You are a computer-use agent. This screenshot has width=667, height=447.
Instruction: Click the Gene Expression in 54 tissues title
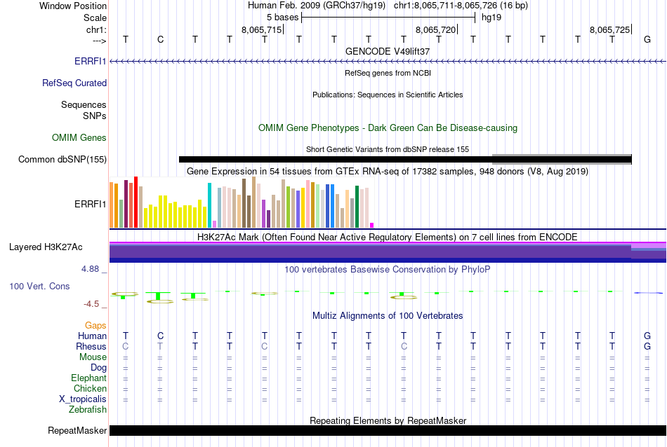[388, 172]
